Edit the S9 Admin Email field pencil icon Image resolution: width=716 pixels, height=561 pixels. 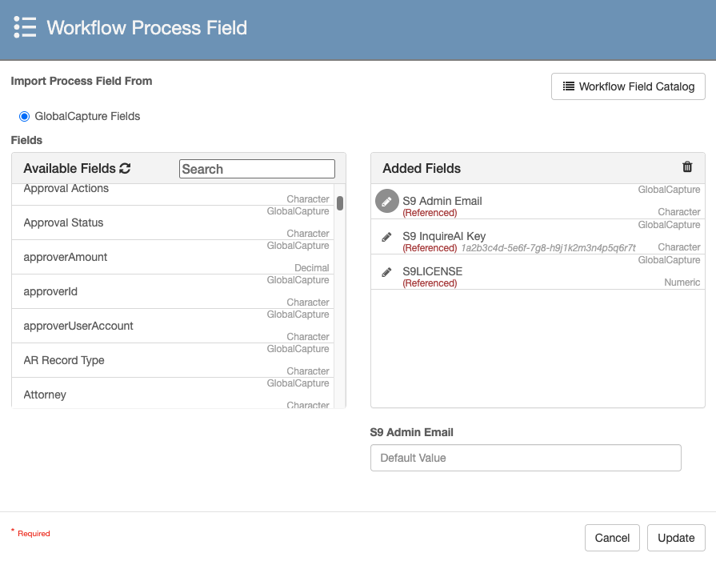[386, 202]
